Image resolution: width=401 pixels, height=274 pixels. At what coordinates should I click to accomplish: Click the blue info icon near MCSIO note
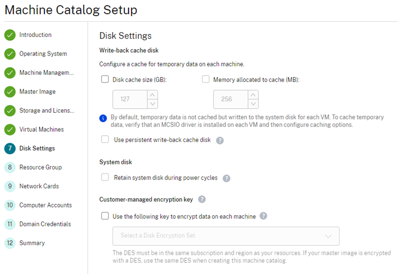(x=103, y=118)
